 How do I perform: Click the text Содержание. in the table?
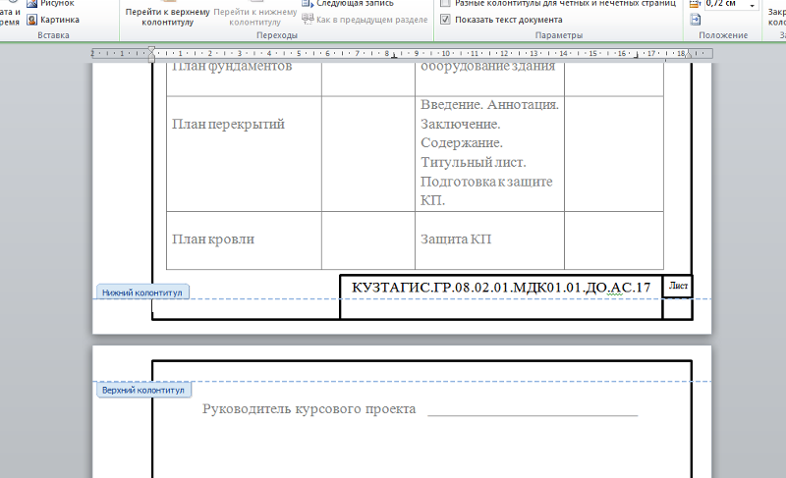click(461, 143)
